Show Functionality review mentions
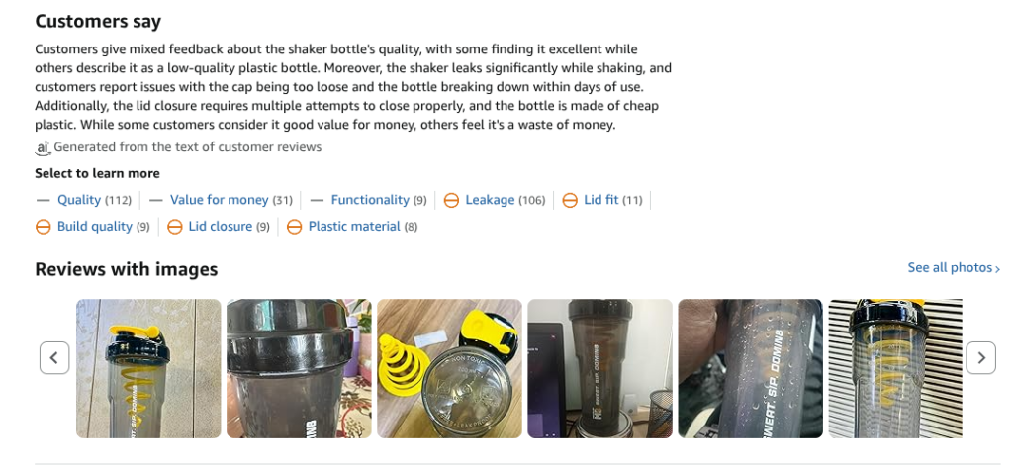This screenshot has width=1013, height=474. point(370,200)
